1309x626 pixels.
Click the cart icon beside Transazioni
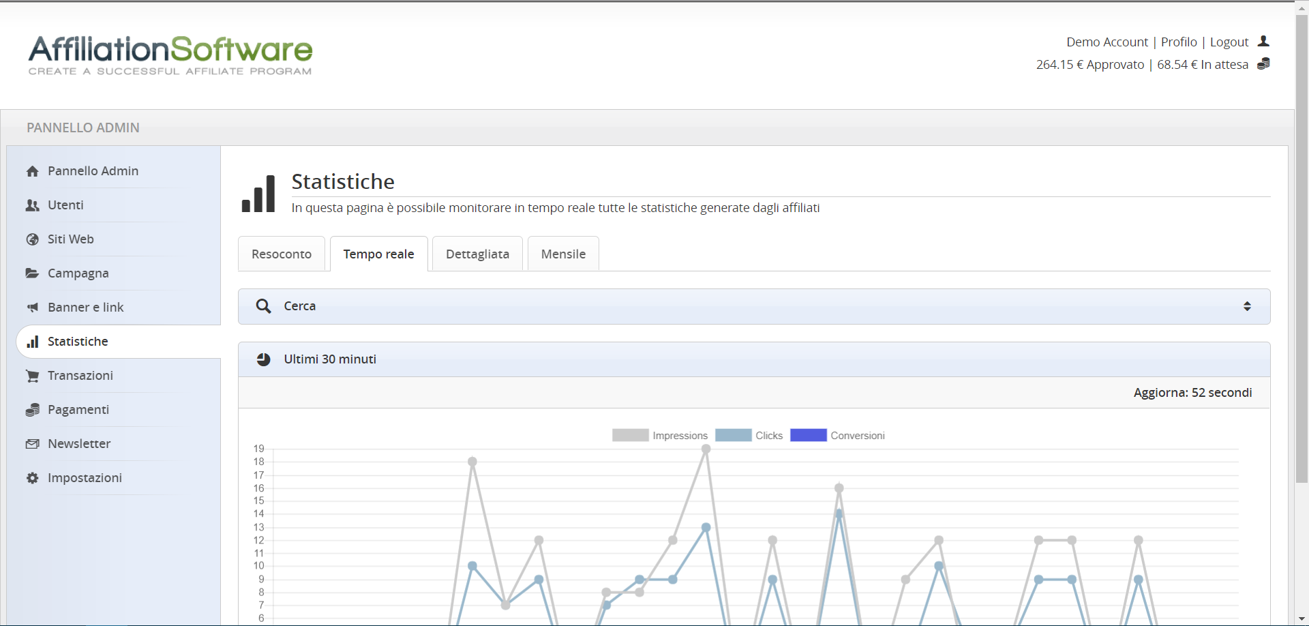(32, 376)
